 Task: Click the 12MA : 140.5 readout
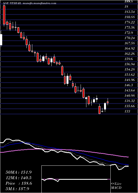pos(18,178)
